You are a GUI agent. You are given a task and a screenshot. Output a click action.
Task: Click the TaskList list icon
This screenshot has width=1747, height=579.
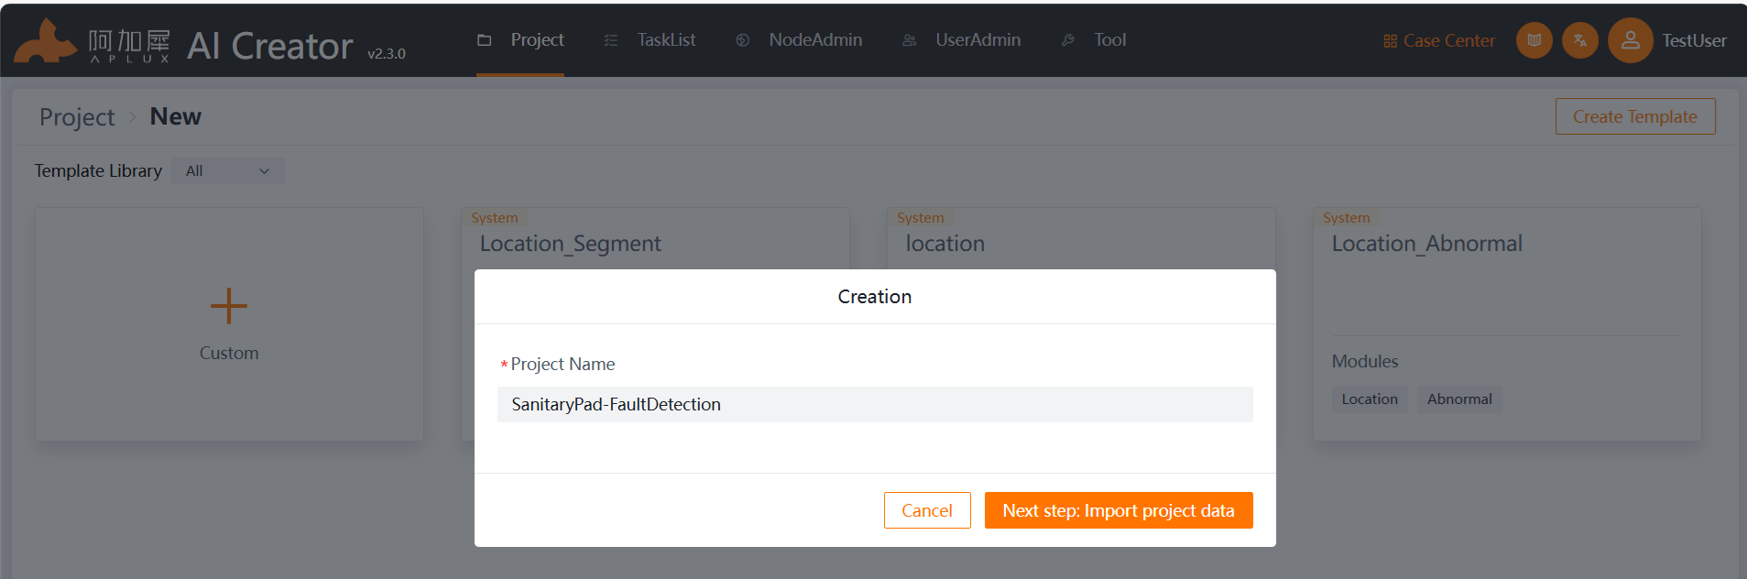tap(611, 40)
